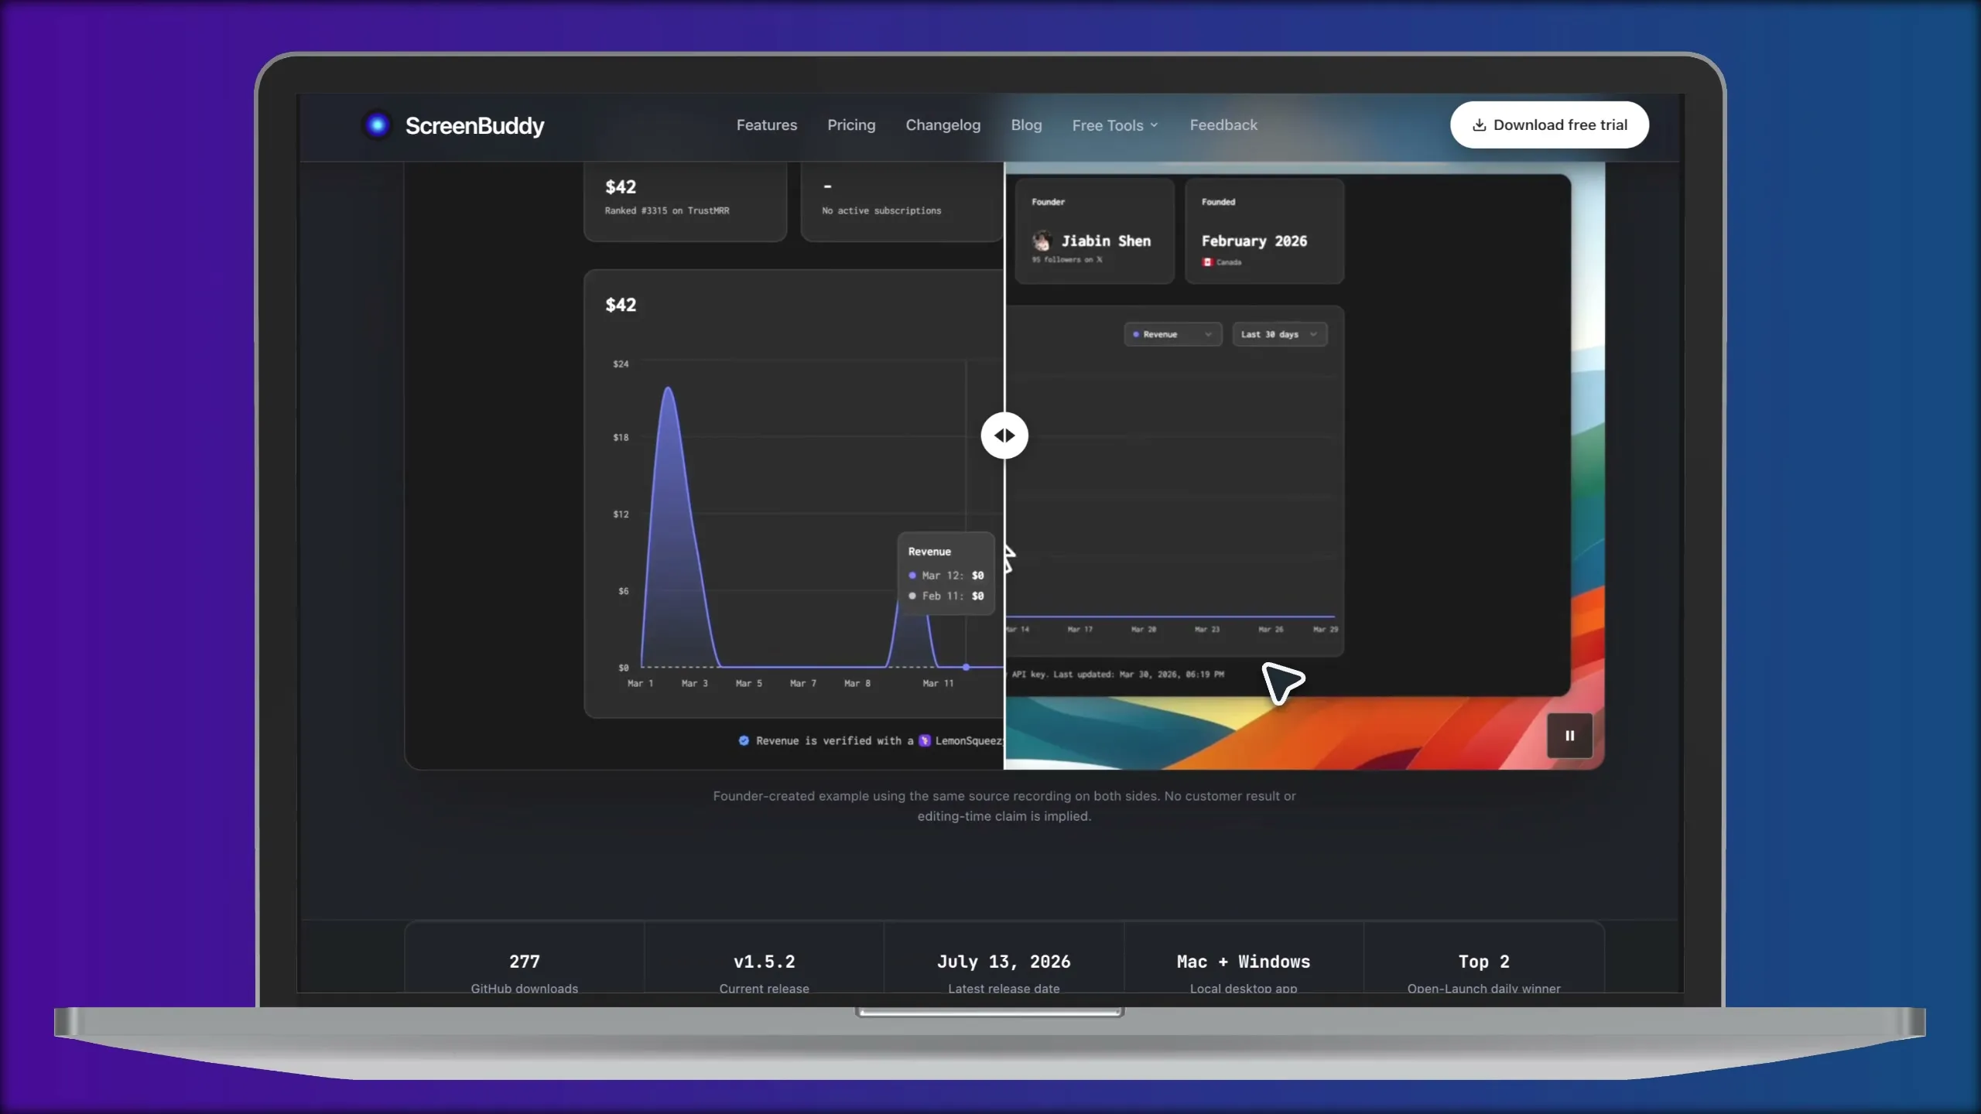Click the No active subscriptions text
Screen dimensions: 1981x1114
pyautogui.click(x=881, y=210)
